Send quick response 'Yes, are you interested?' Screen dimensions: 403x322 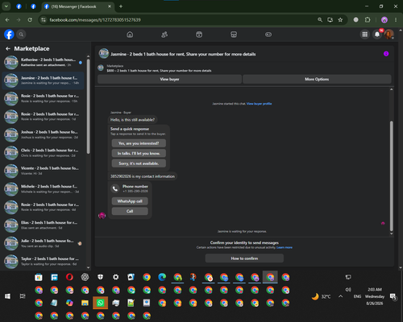click(x=139, y=143)
